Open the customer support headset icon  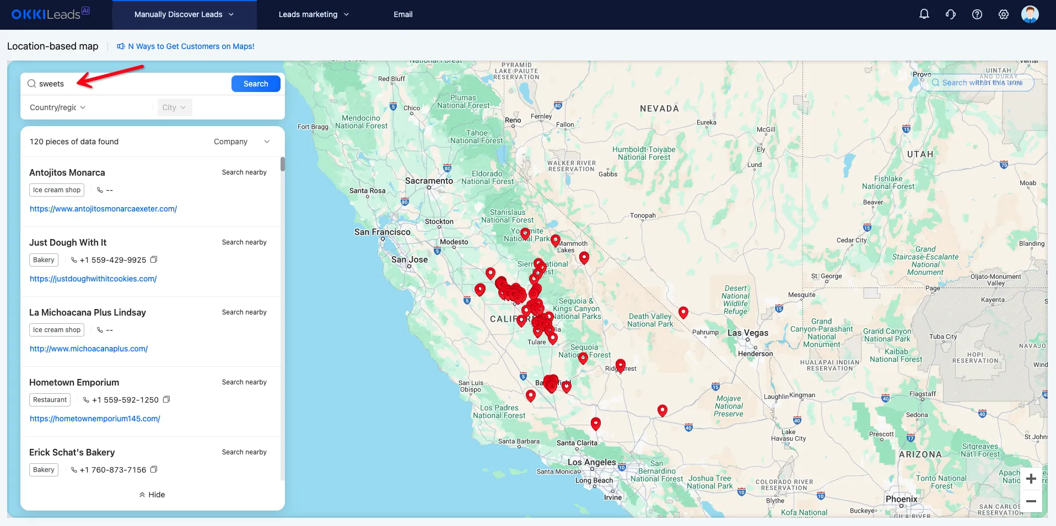click(x=951, y=14)
